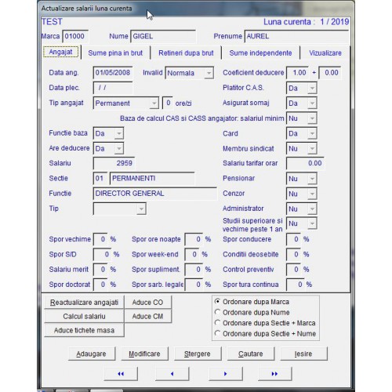Go to next employee record
The height and width of the screenshot is (392, 392).
coord(225,374)
